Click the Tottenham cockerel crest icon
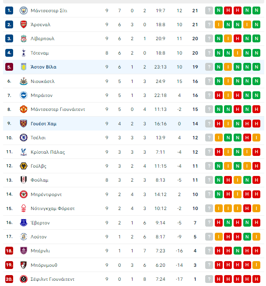Screen dimensions: 266x286 (x=23, y=53)
